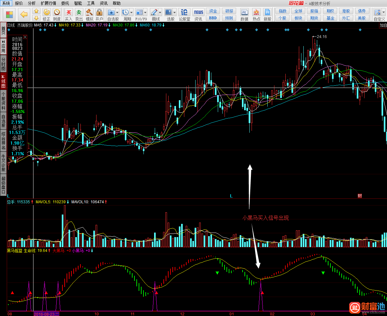Image resolution: width=387 pixels, height=316 pixels.
Task: Click the 2016-08-23 date axis label
Action: click(47, 314)
